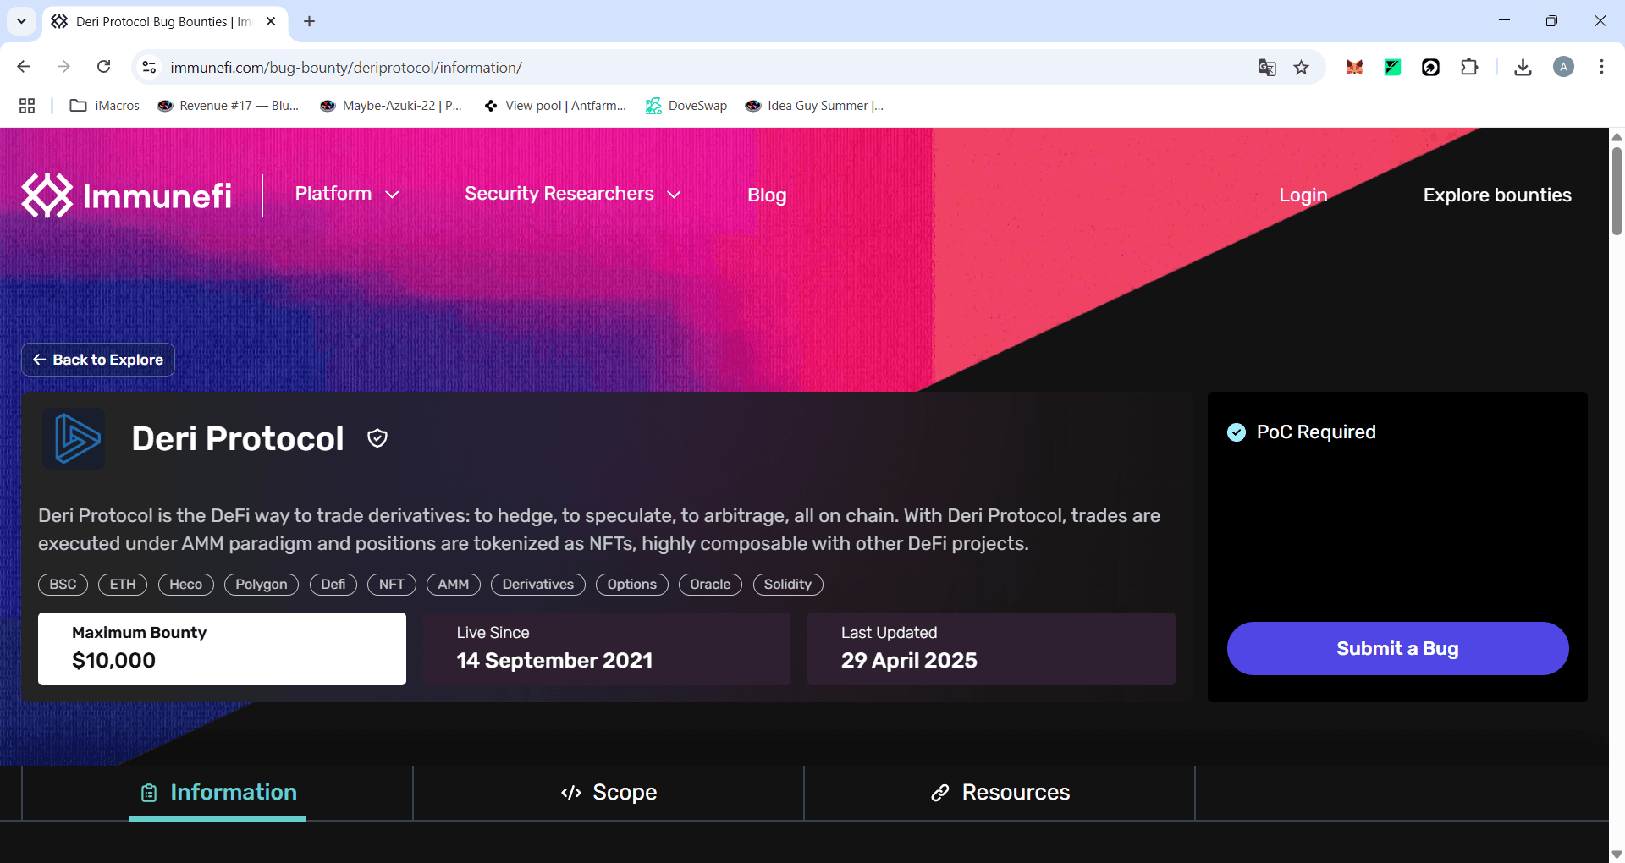Bookmark this page with the star icon
The image size is (1625, 863).
(1302, 67)
